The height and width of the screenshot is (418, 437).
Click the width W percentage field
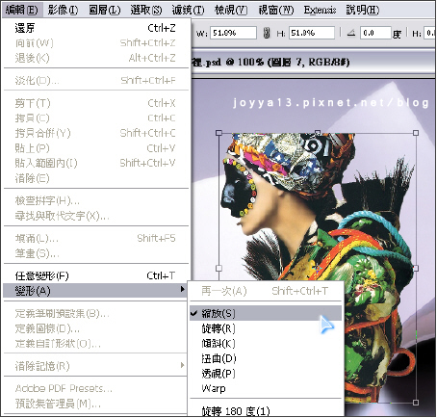pos(233,33)
